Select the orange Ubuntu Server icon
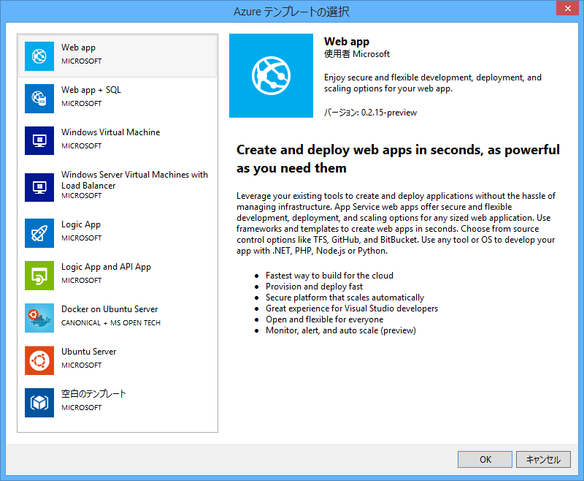The image size is (584, 481). coord(39,360)
